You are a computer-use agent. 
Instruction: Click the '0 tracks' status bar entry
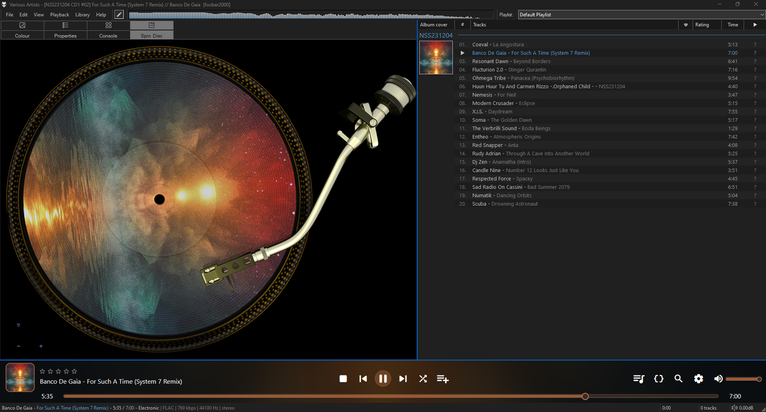pyautogui.click(x=709, y=408)
